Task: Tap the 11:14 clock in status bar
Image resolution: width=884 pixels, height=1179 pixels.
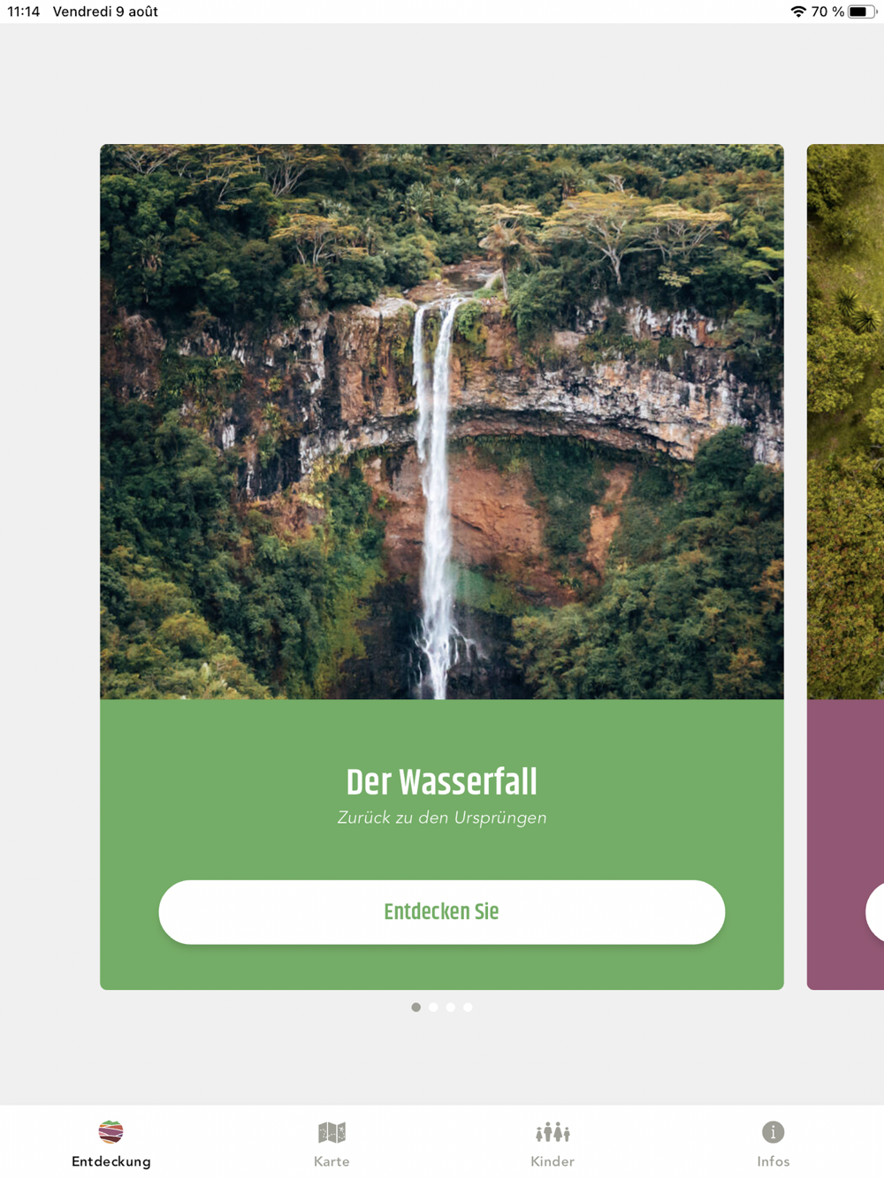Action: (x=23, y=11)
